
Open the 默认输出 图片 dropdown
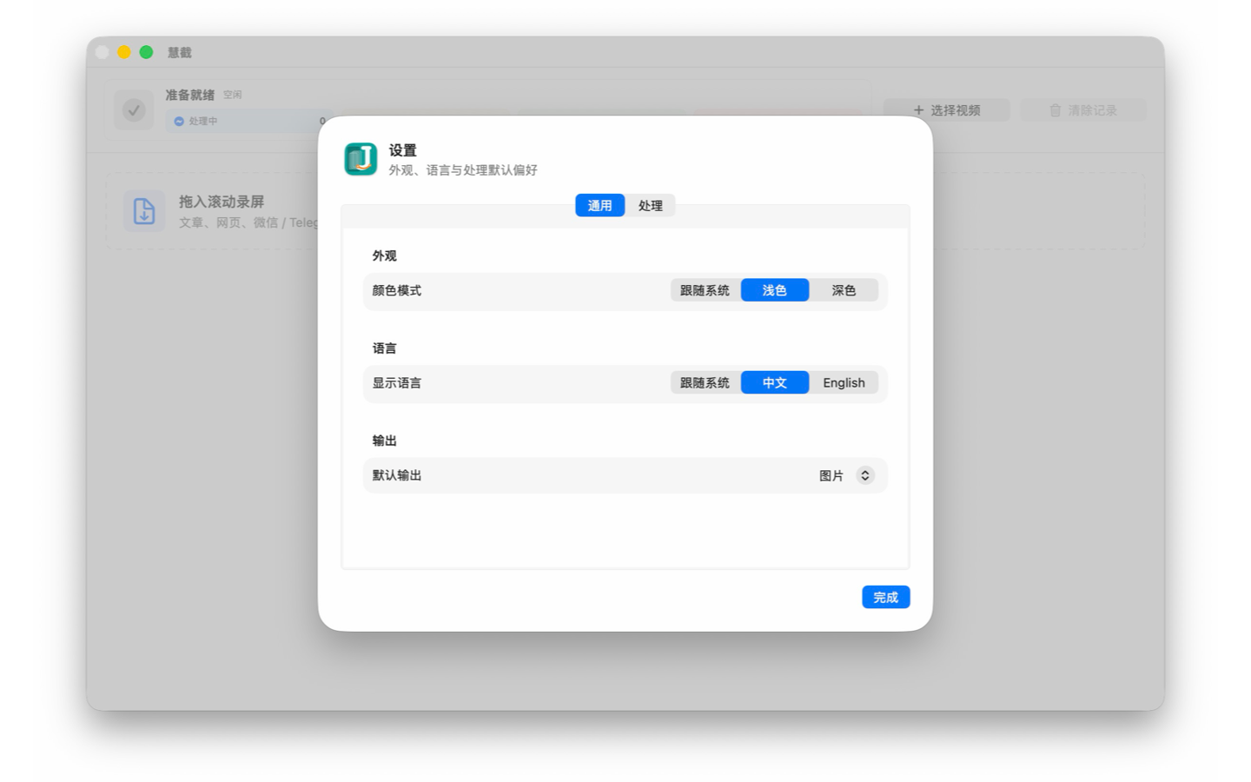coord(846,475)
